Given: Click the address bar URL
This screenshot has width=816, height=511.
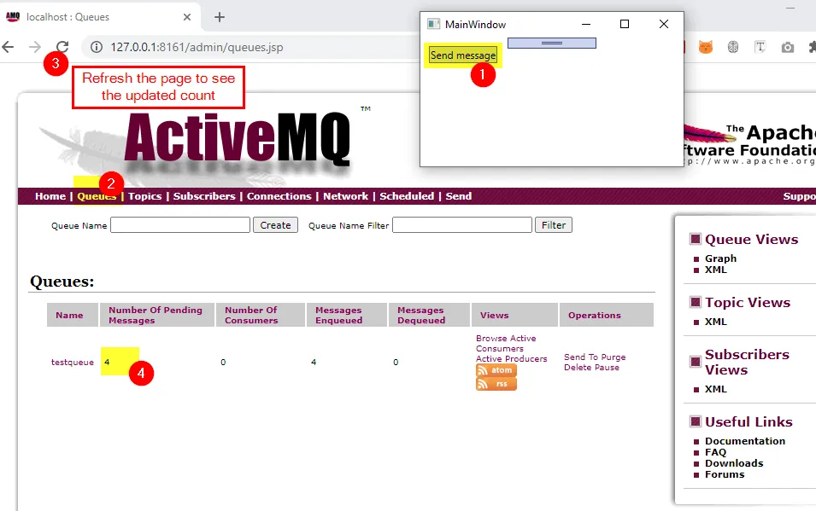Looking at the screenshot, I should click(x=197, y=47).
